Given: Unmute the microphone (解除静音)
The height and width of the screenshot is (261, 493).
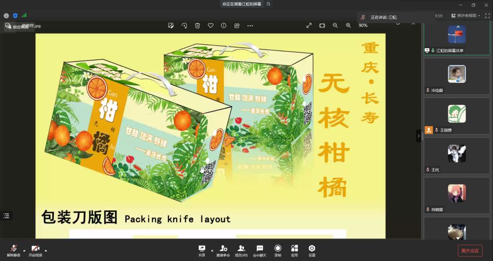Looking at the screenshot, I should [x=13, y=249].
